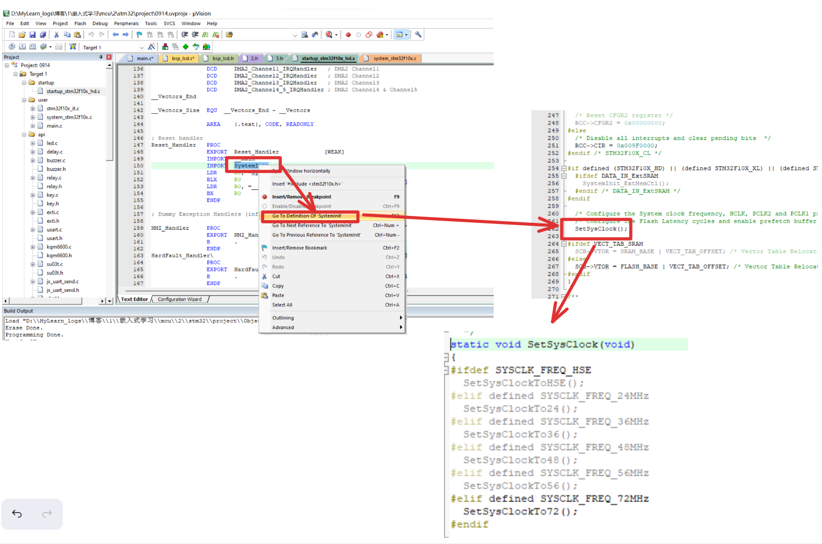Open the Pack Installer toolbar icon
The width and height of the screenshot is (822, 544).
pyautogui.click(x=207, y=47)
